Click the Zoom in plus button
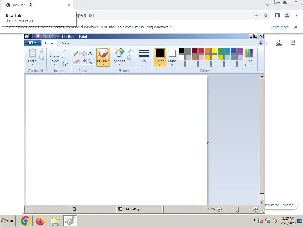The image size is (303, 227). [x=255, y=209]
